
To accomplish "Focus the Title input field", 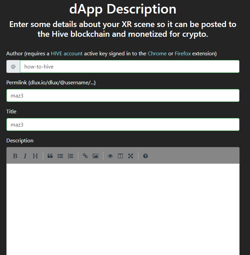I will (123, 124).
